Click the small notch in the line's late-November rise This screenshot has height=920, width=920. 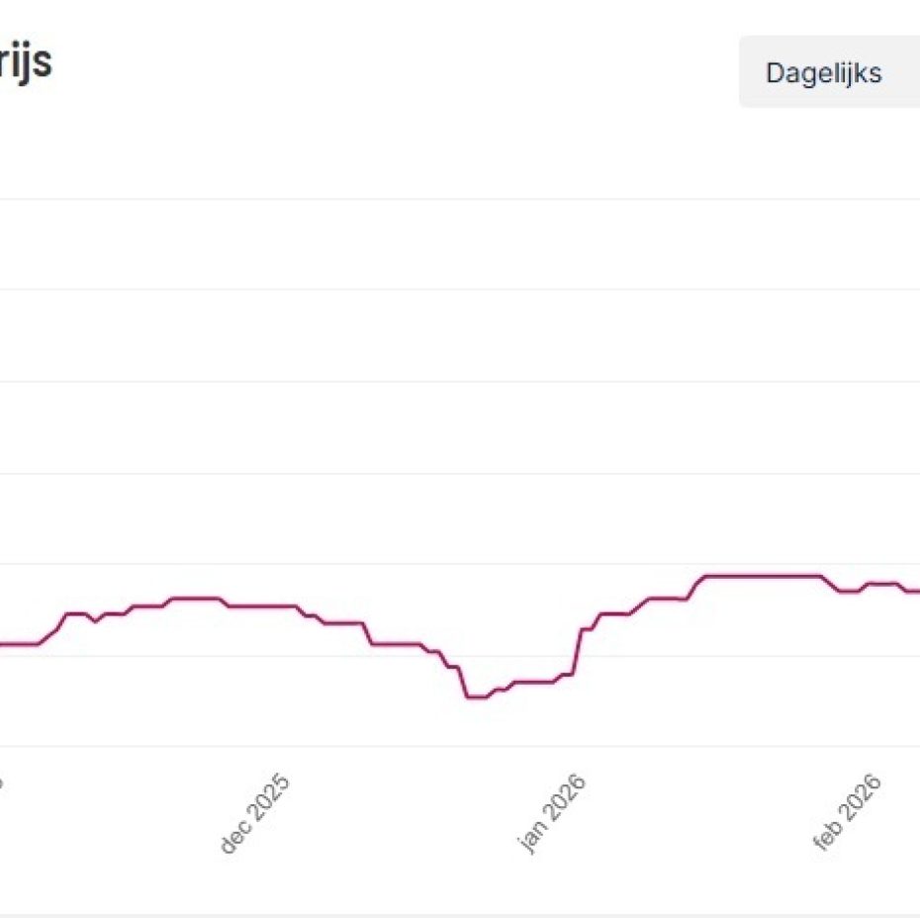click(94, 621)
